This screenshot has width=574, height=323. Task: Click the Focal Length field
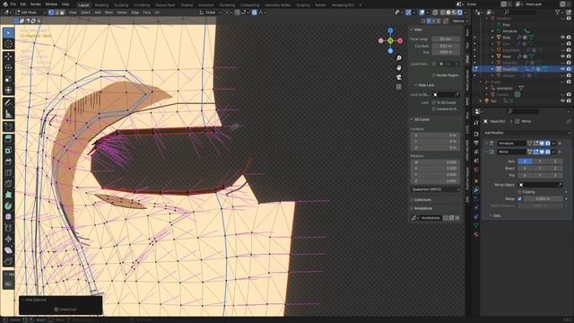(x=446, y=39)
